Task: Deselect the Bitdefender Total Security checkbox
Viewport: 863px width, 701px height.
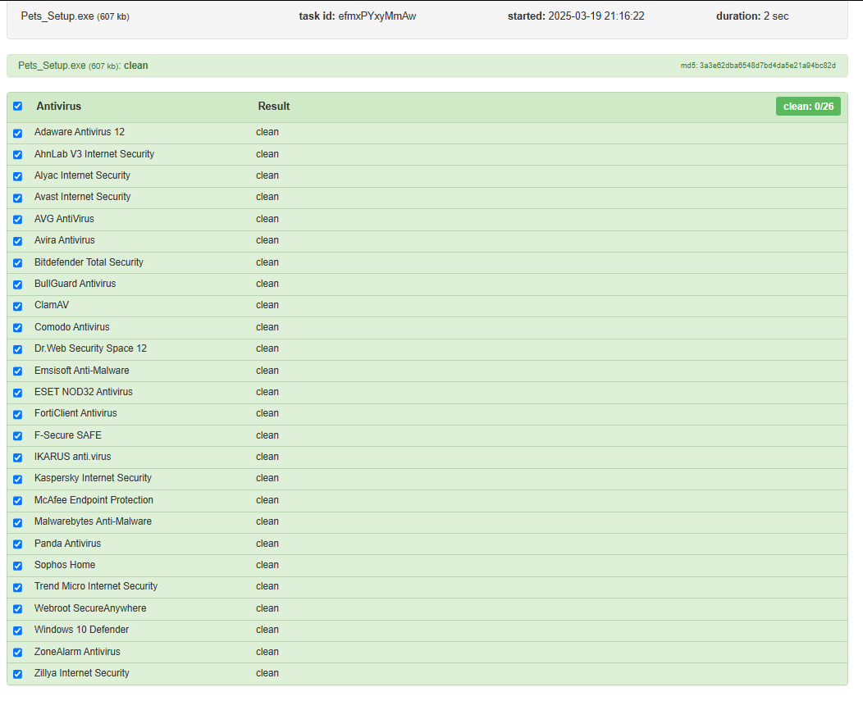Action: [x=18, y=263]
